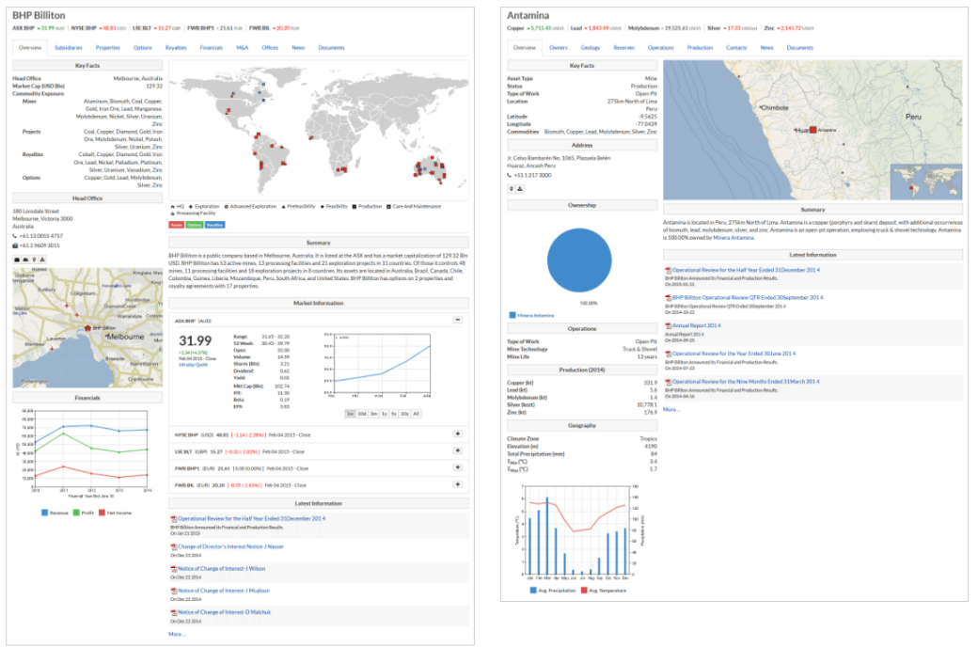
Task: Open the Geology tab for Antamina
Action: pyautogui.click(x=590, y=47)
